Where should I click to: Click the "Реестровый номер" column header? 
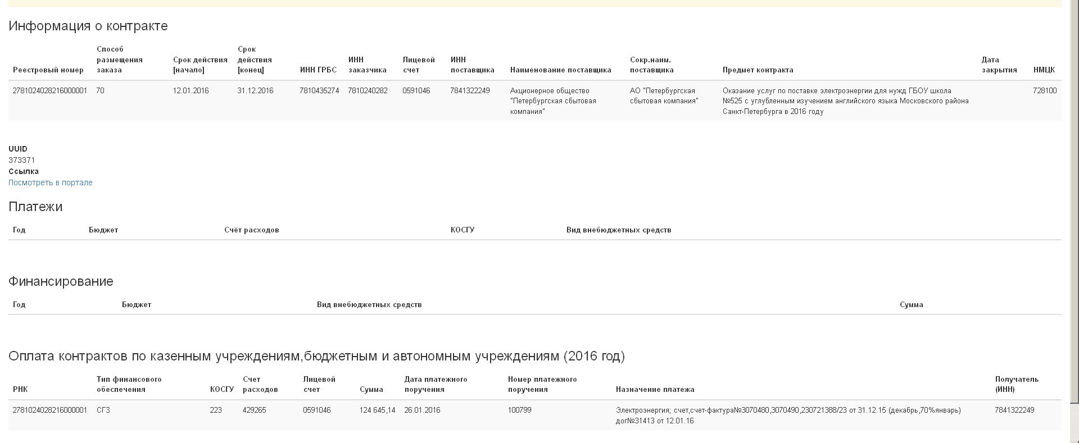tap(48, 70)
